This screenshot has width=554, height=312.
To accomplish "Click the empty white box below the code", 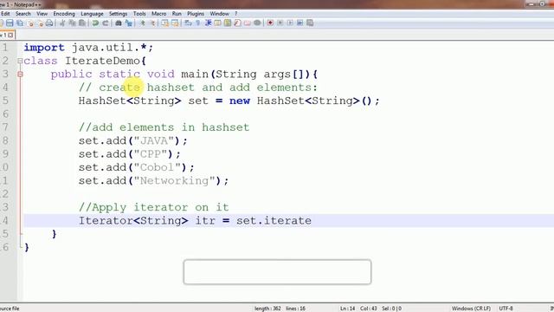I will tap(277, 271).
